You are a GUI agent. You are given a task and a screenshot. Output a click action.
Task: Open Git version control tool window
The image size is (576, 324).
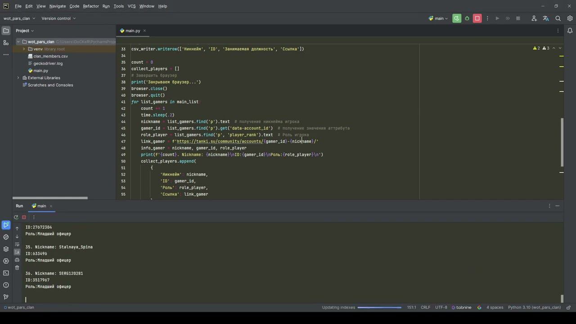coord(6,297)
